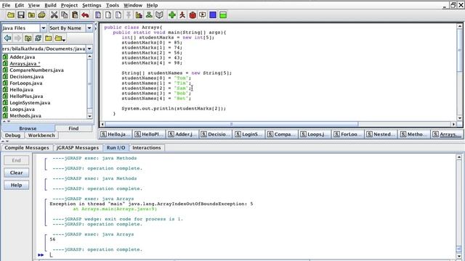Select Adder.java in the file list
The height and width of the screenshot is (261, 465).
[23, 57]
